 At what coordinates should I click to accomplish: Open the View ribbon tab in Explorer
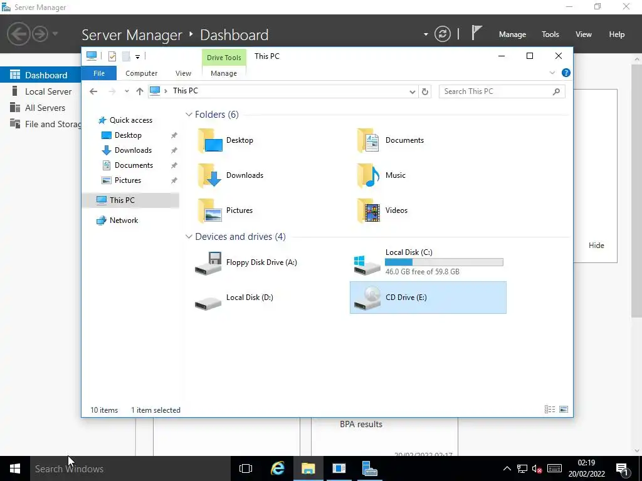click(183, 73)
